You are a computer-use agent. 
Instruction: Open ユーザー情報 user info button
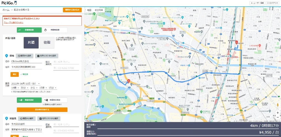(257, 3)
